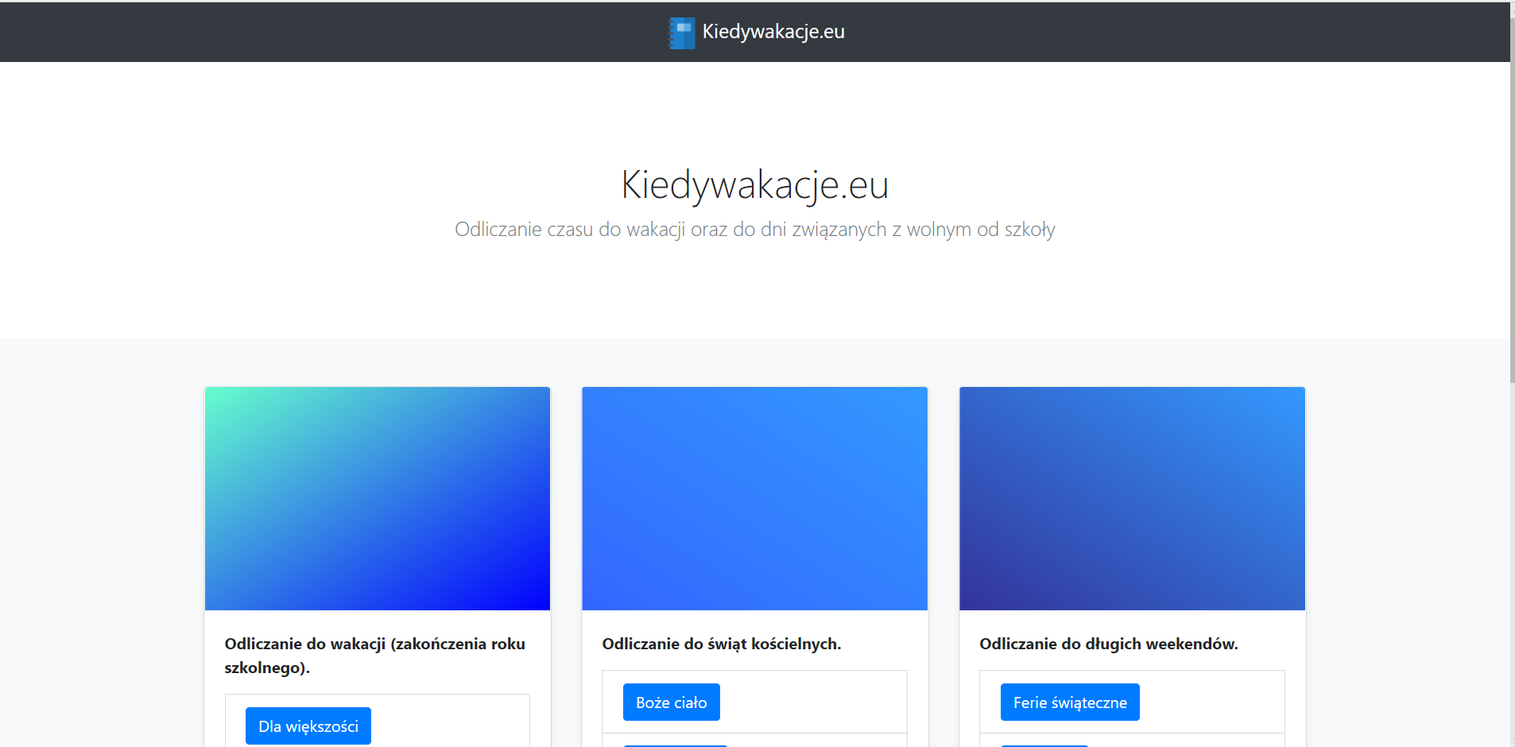The height and width of the screenshot is (747, 1515).
Task: Open the Kiedywakacje.eu navbar brand link
Action: 773,32
